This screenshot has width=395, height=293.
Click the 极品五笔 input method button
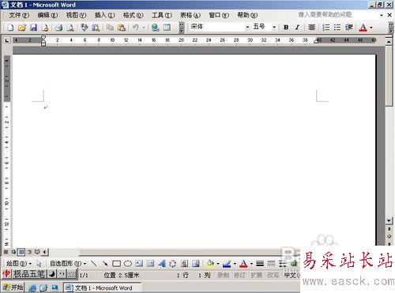coord(29,274)
